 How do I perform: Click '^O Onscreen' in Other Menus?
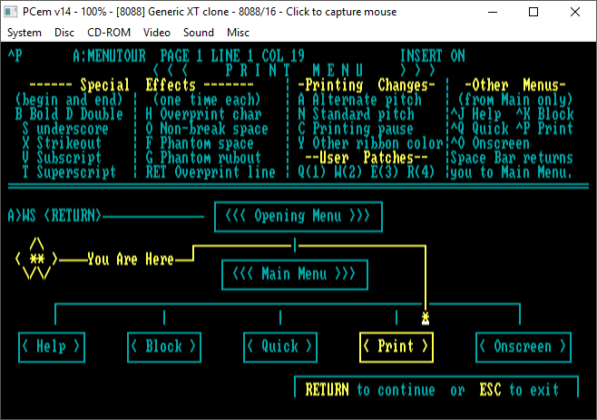click(x=490, y=143)
